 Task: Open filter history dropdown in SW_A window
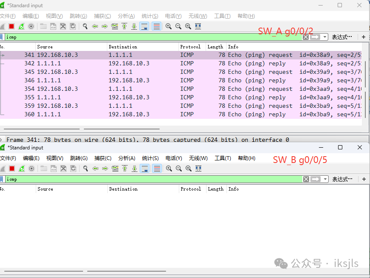pos(325,37)
